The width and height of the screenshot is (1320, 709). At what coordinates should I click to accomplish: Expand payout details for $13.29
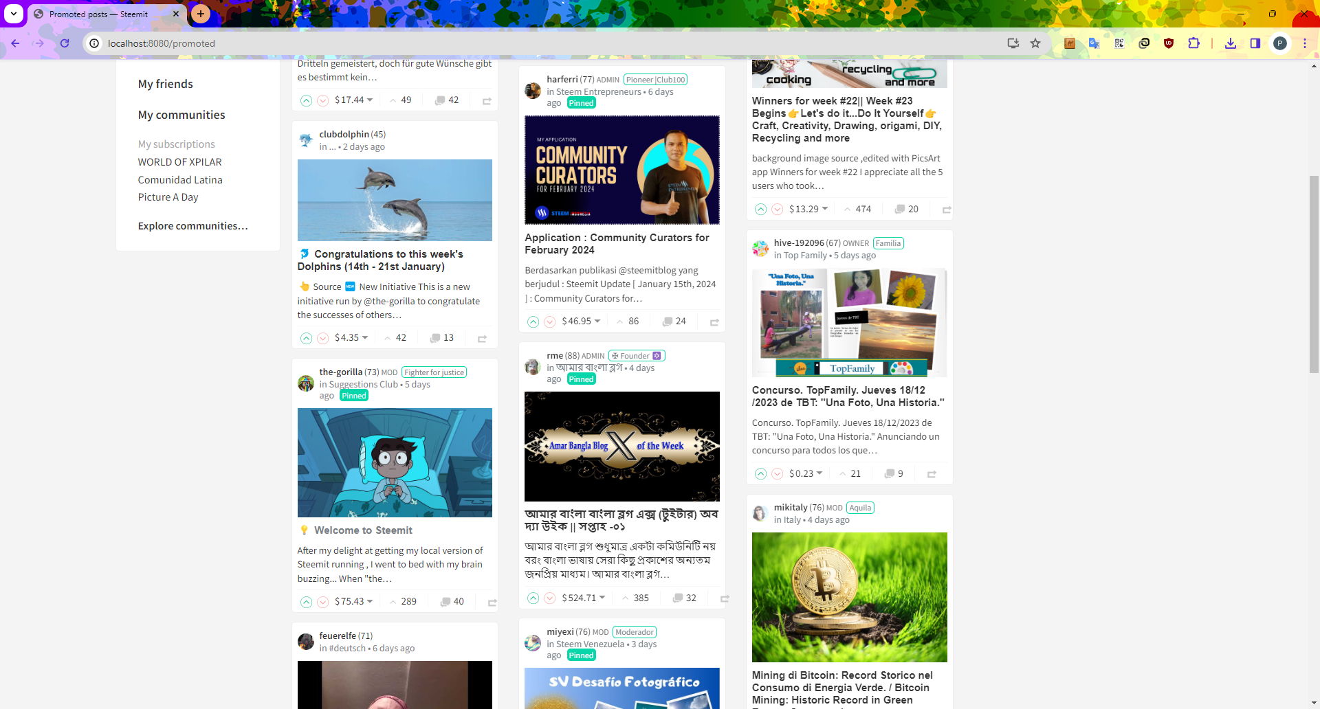click(808, 210)
